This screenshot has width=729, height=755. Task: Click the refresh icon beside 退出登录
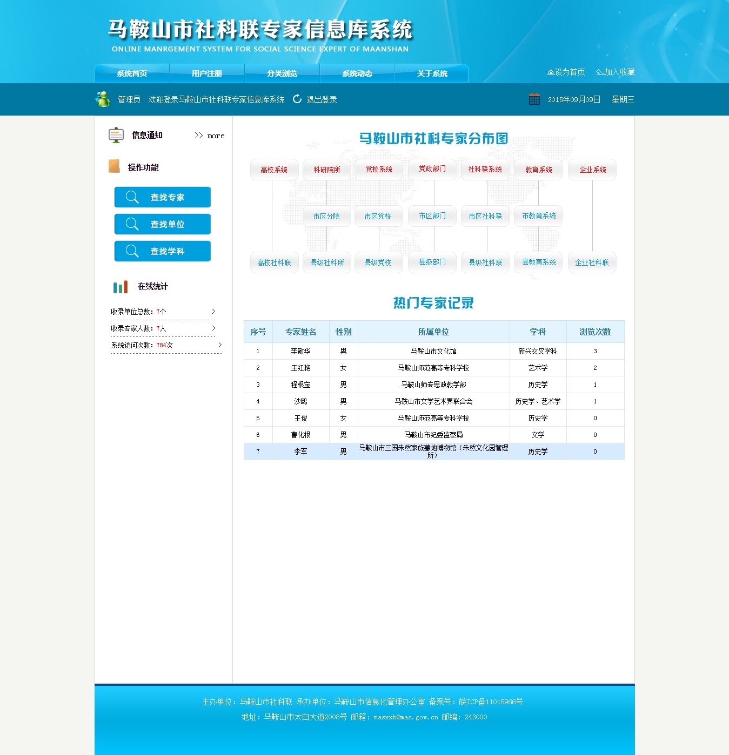point(297,99)
